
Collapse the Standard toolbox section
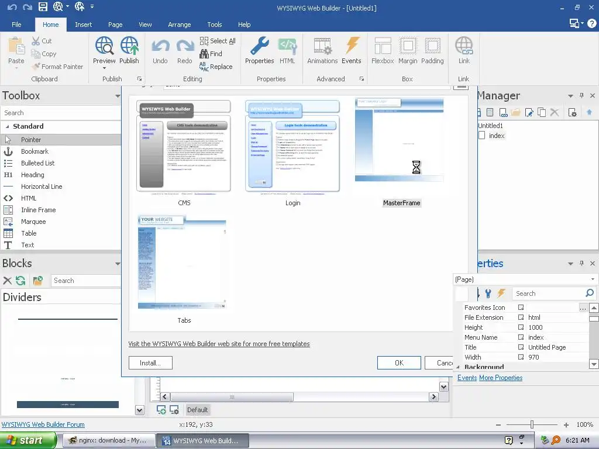pyautogui.click(x=7, y=126)
